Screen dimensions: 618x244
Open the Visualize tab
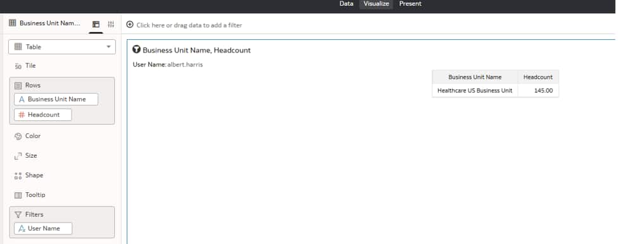coord(376,4)
